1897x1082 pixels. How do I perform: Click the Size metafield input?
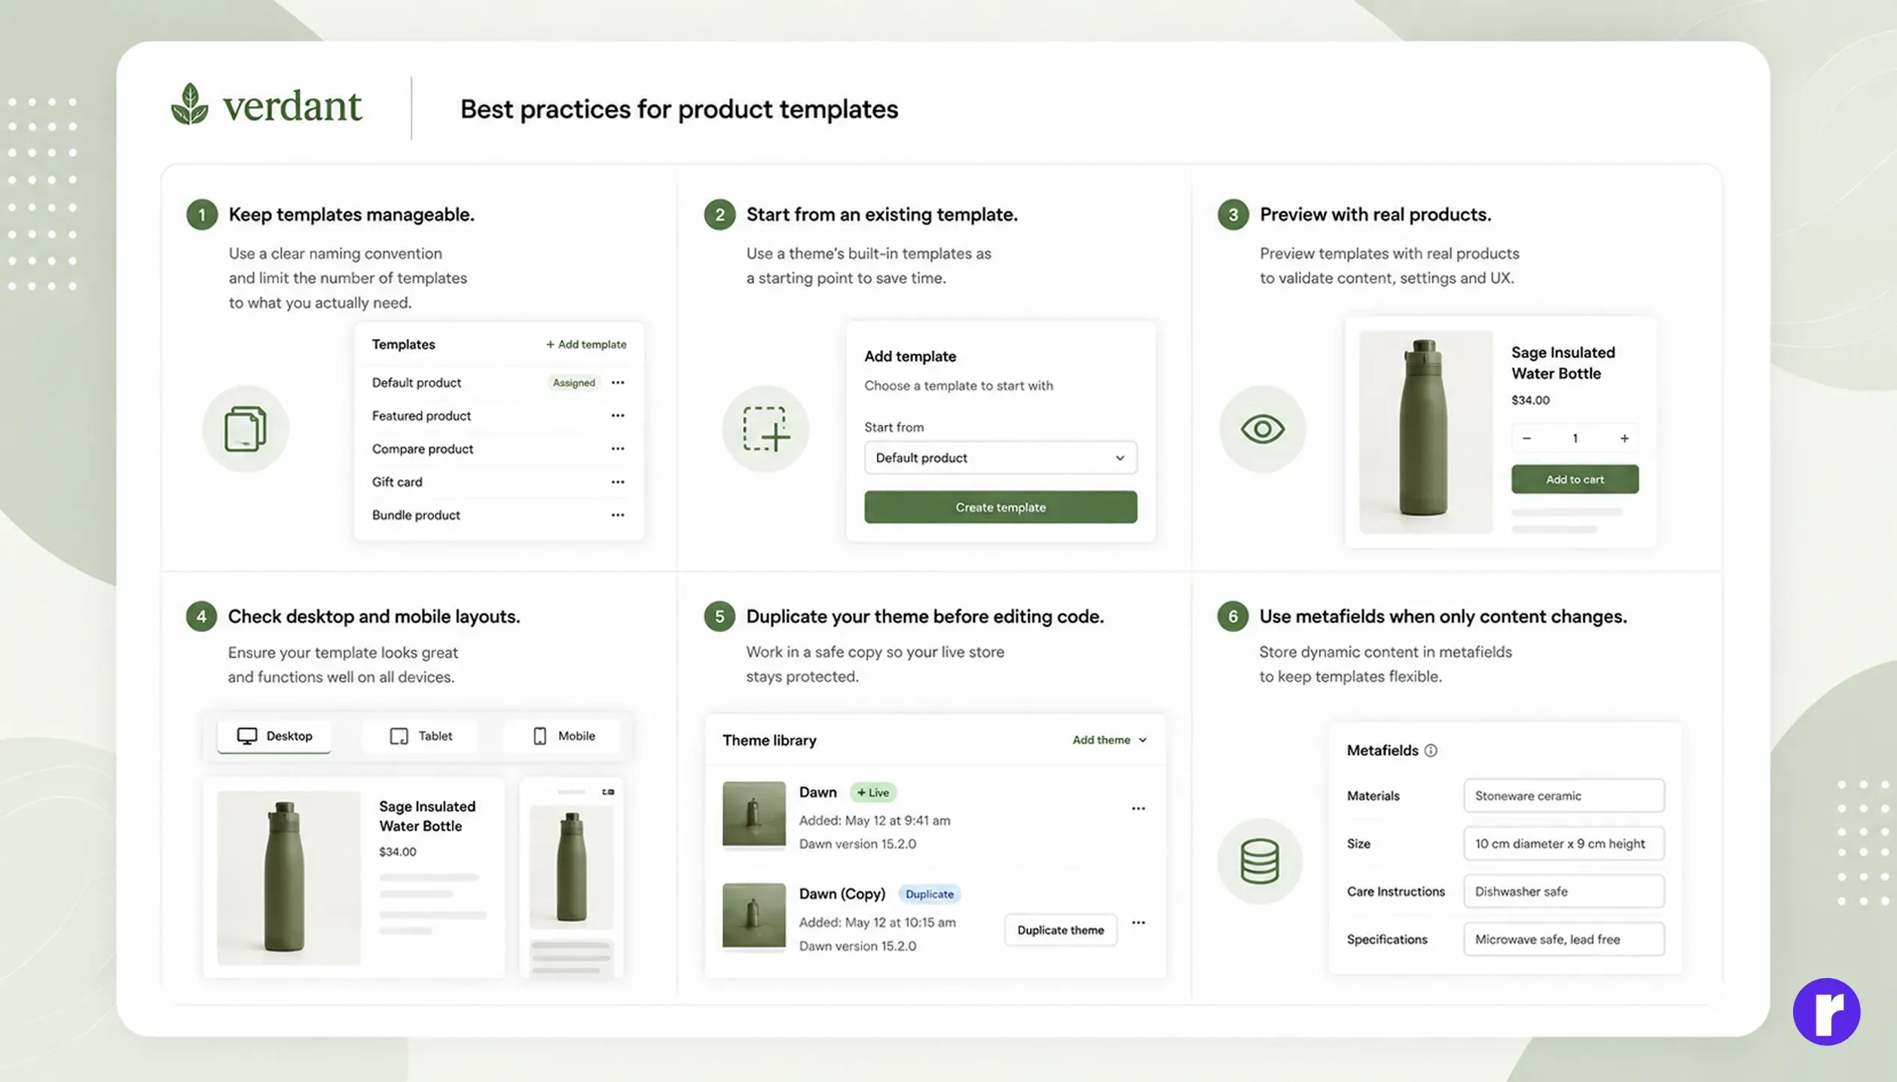click(x=1564, y=844)
